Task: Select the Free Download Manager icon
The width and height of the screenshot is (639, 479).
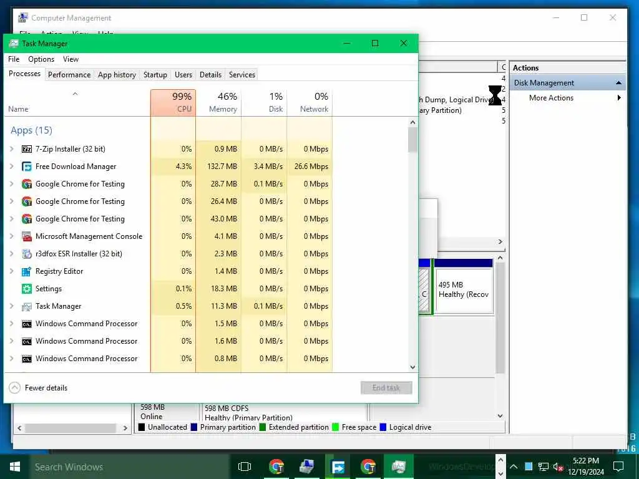Action: click(x=27, y=167)
